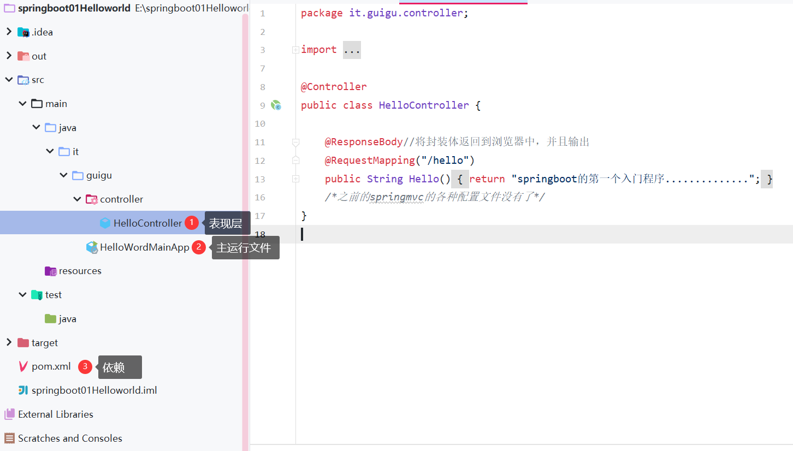Collapse the src folder chevron
Image resolution: width=793 pixels, height=451 pixels.
pyautogui.click(x=9, y=80)
